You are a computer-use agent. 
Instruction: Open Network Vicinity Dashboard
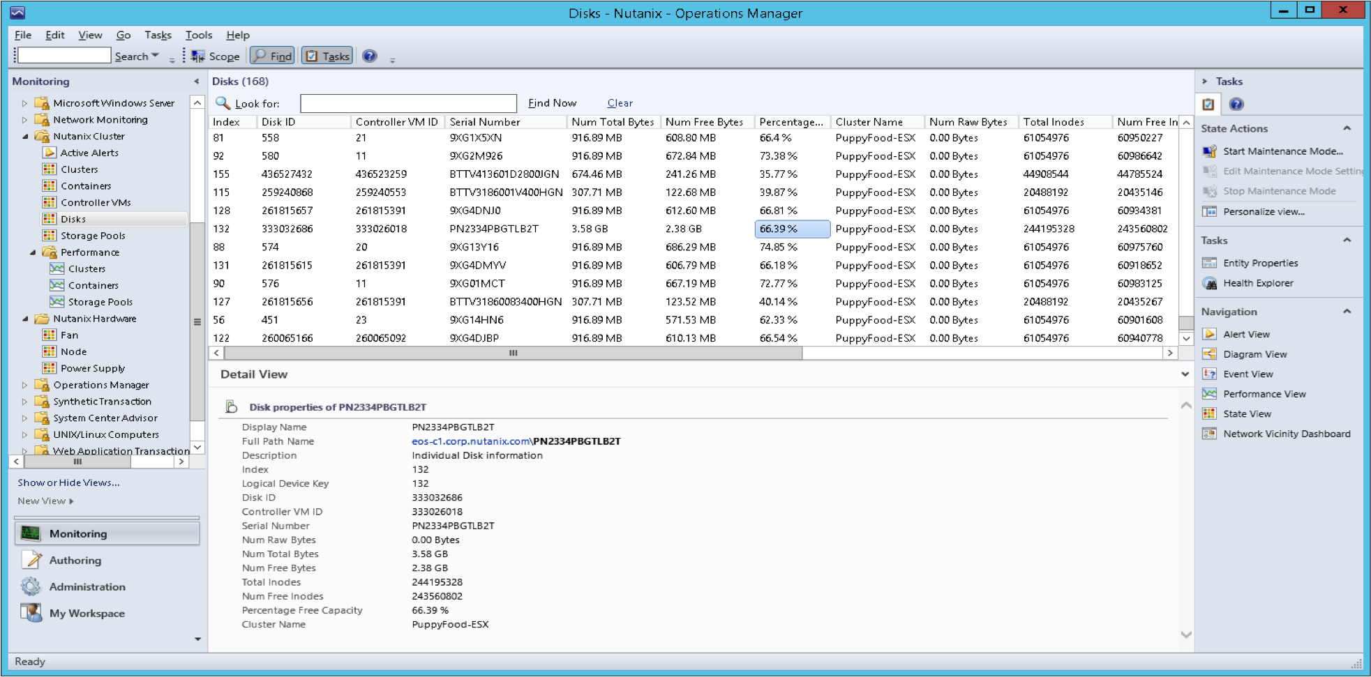(x=1287, y=434)
